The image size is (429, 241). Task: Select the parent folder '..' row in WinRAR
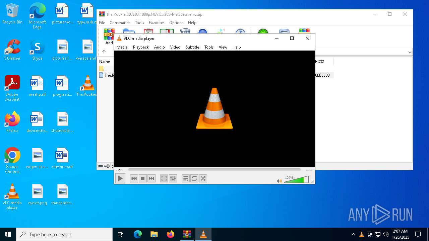pos(106,69)
